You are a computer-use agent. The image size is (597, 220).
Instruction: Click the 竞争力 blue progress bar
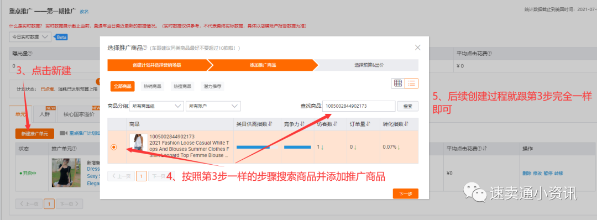tap(297, 147)
